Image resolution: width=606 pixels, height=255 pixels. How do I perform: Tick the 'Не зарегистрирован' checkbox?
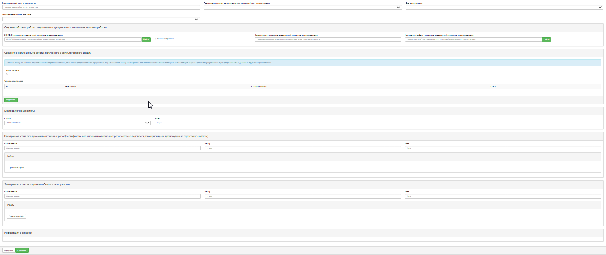(x=156, y=39)
